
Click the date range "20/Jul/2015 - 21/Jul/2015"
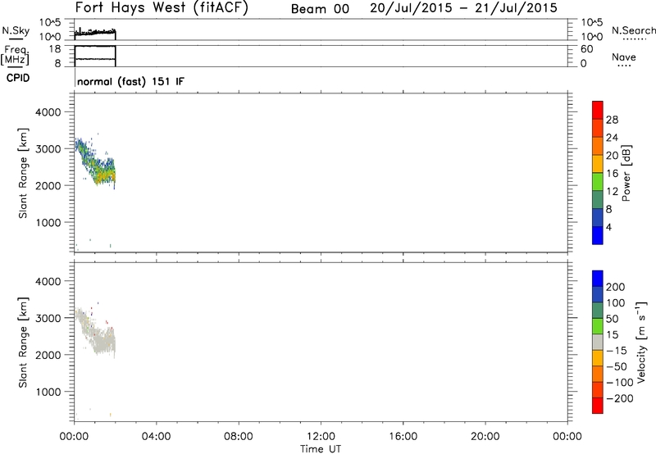point(463,8)
